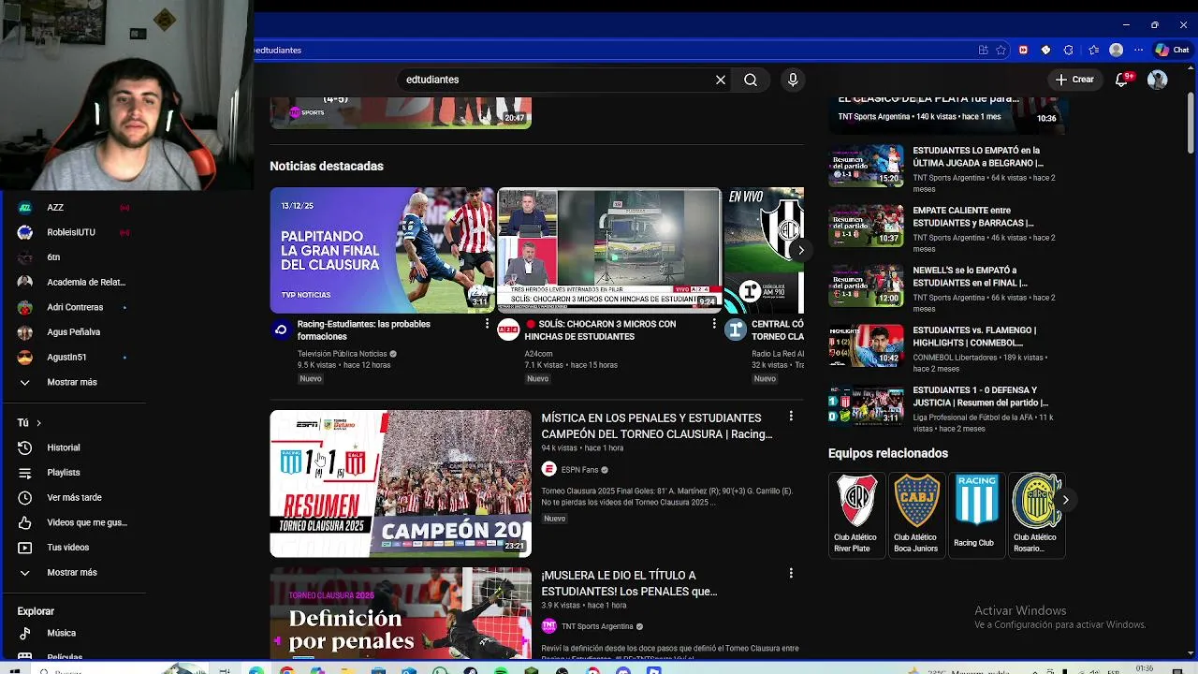Open options for SOLÍS: CHOCARON 3 MICROS video

pyautogui.click(x=714, y=324)
